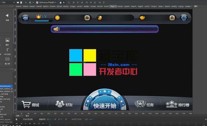
Task: Switch to the Modify document tab
Action: pyautogui.click(x=174, y=6)
